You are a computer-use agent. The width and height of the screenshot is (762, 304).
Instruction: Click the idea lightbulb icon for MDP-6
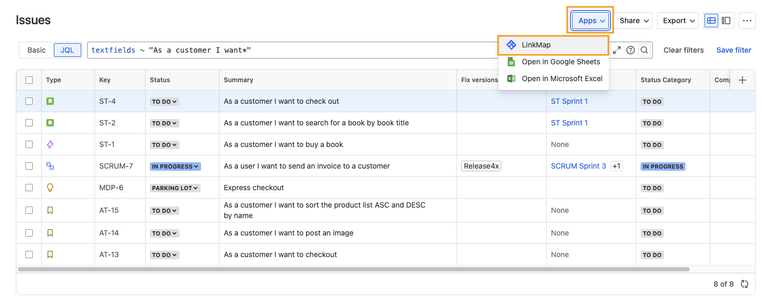tap(50, 188)
